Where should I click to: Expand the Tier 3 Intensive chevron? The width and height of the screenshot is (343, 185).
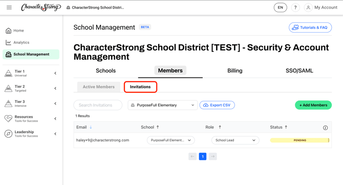(x=55, y=103)
